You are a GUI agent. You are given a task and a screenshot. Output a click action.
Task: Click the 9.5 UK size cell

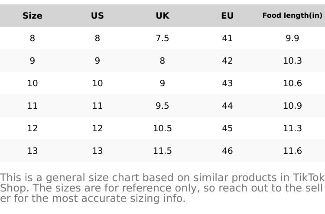[162, 106]
